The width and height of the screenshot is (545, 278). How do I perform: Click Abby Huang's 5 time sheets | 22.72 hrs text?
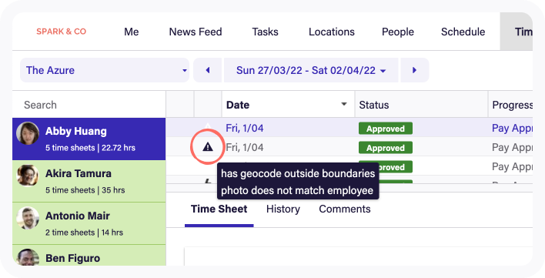pos(90,148)
